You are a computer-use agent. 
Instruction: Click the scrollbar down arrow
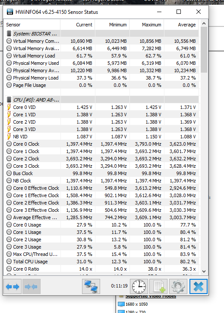click(204, 271)
